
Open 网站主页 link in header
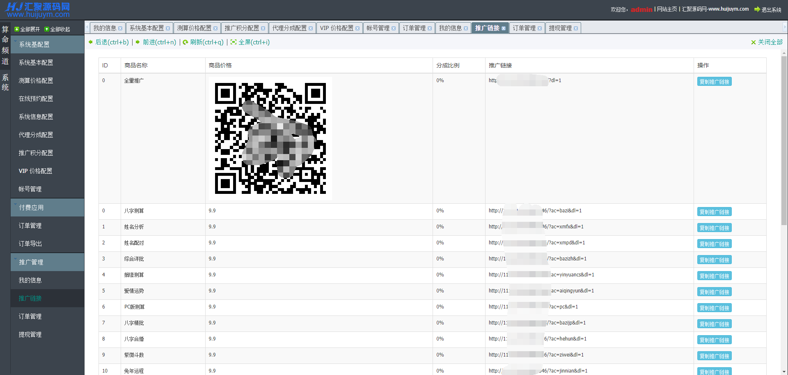(667, 9)
